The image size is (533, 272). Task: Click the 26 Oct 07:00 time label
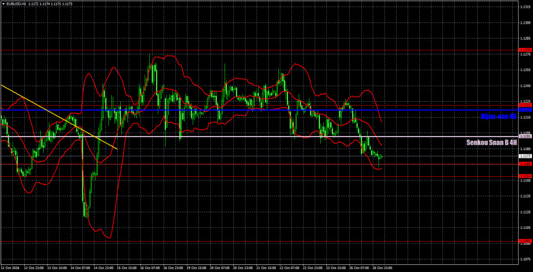pos(359,268)
